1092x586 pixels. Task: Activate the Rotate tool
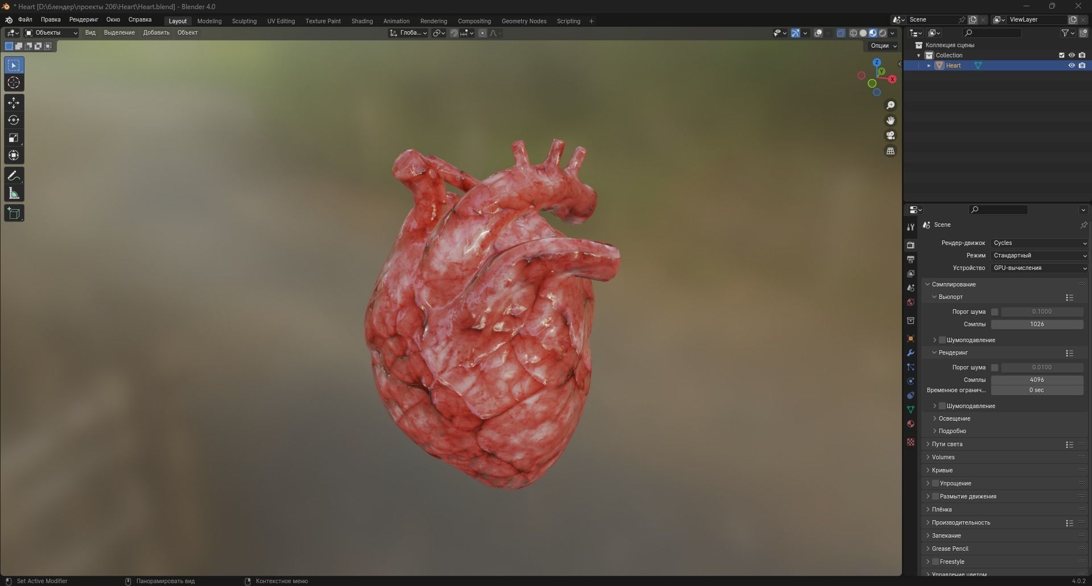tap(14, 120)
